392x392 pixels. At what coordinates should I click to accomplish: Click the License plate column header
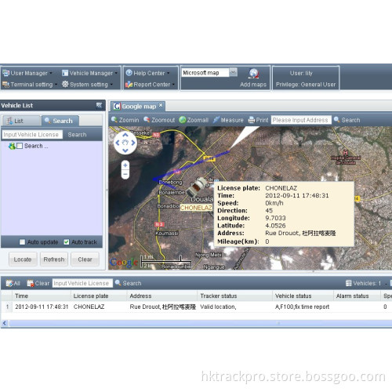click(99, 296)
